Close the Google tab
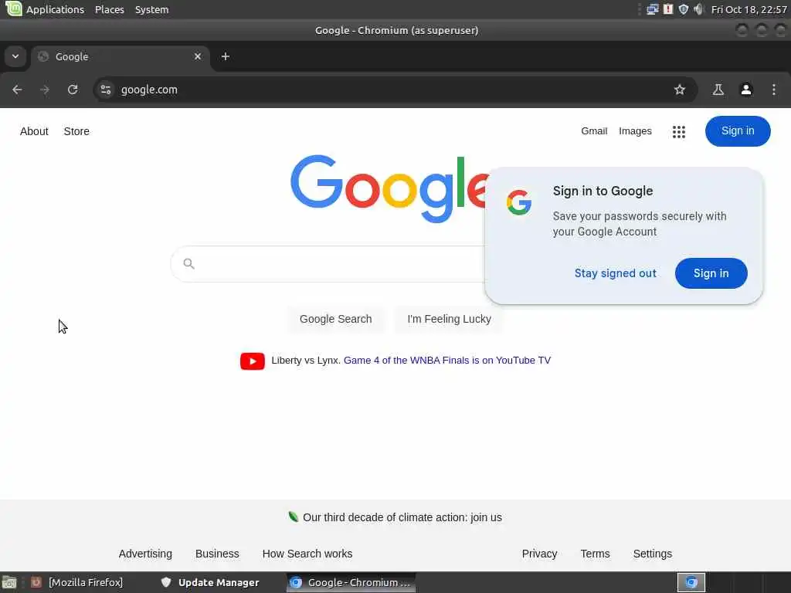This screenshot has height=593, width=791. (x=198, y=56)
